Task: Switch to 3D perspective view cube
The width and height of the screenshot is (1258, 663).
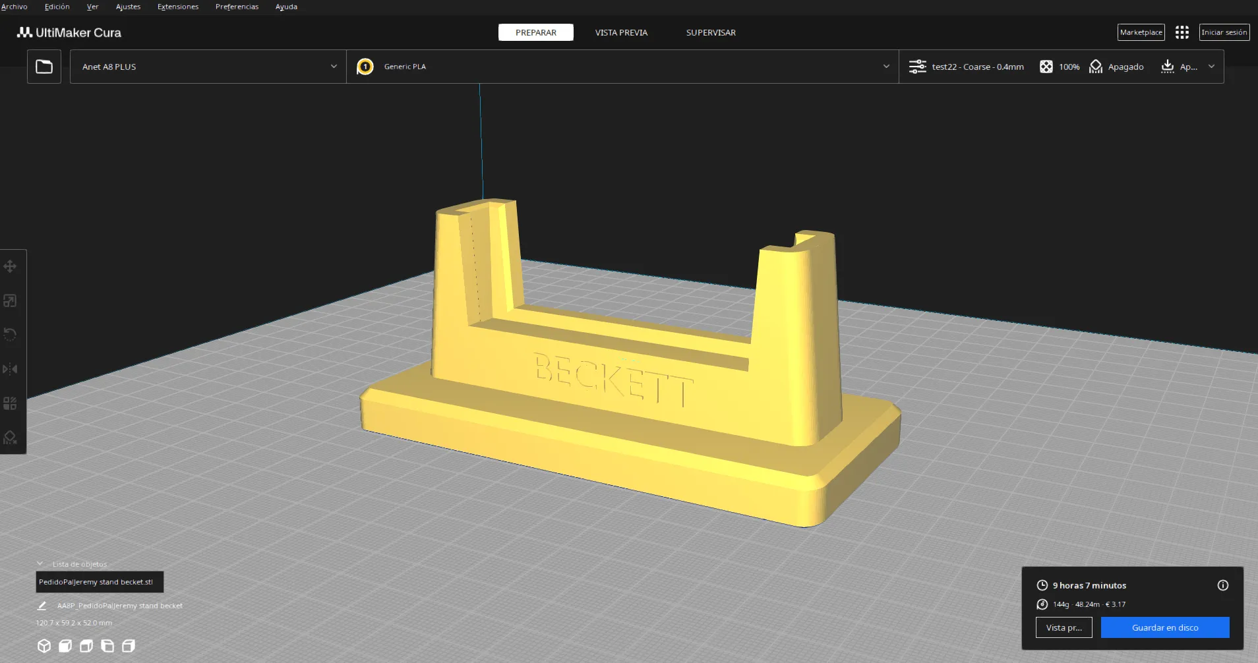Action: (44, 646)
